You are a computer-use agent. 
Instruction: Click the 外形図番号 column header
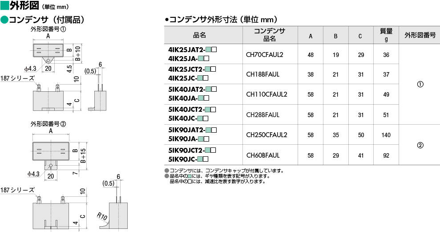pos(420,35)
